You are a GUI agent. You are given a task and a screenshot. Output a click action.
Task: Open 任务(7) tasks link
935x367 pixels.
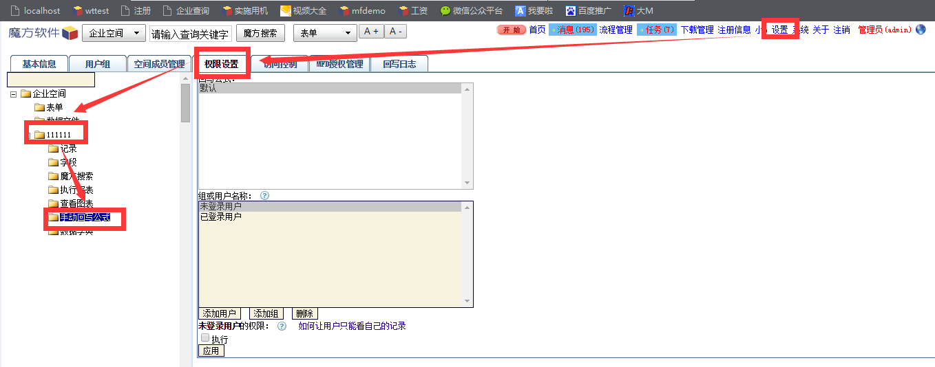tap(657, 30)
